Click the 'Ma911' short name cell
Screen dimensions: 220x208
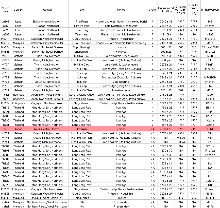pyautogui.click(x=6, y=39)
